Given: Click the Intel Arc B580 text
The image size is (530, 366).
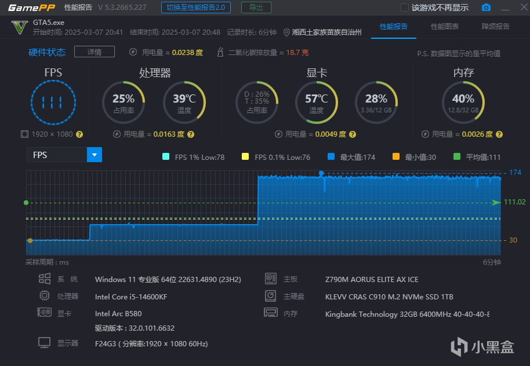Looking at the screenshot, I should (x=118, y=314).
